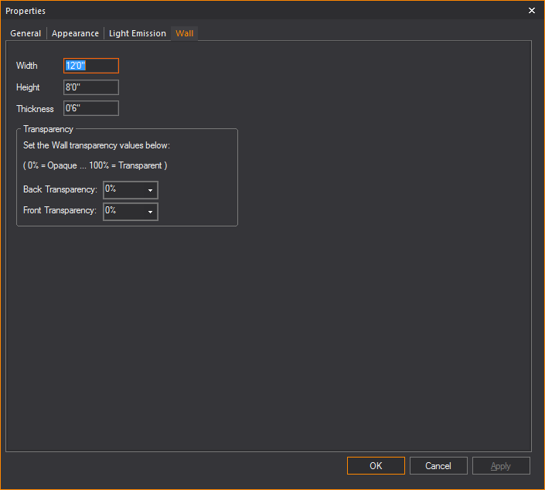Screen dimensions: 545x490
Task: Switch to the General tab
Action: coord(26,33)
